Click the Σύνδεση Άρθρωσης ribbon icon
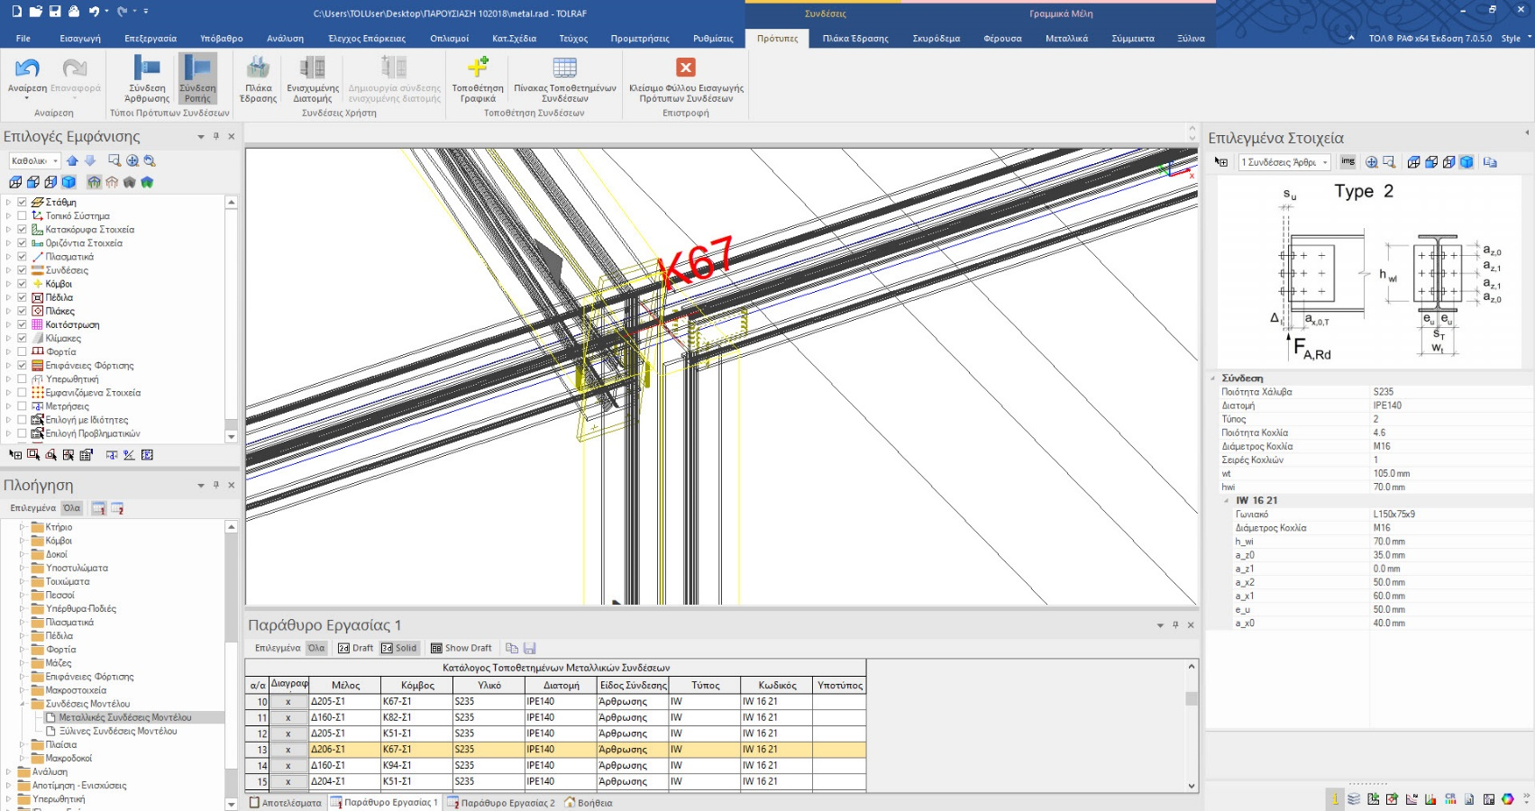Viewport: 1535px width, 811px height. tap(147, 68)
